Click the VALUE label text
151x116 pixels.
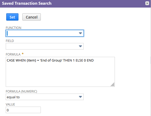pos(10,105)
